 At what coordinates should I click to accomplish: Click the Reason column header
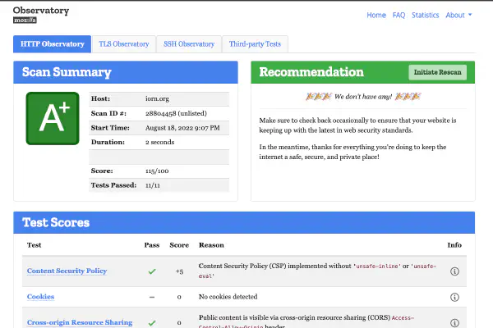pyautogui.click(x=211, y=245)
